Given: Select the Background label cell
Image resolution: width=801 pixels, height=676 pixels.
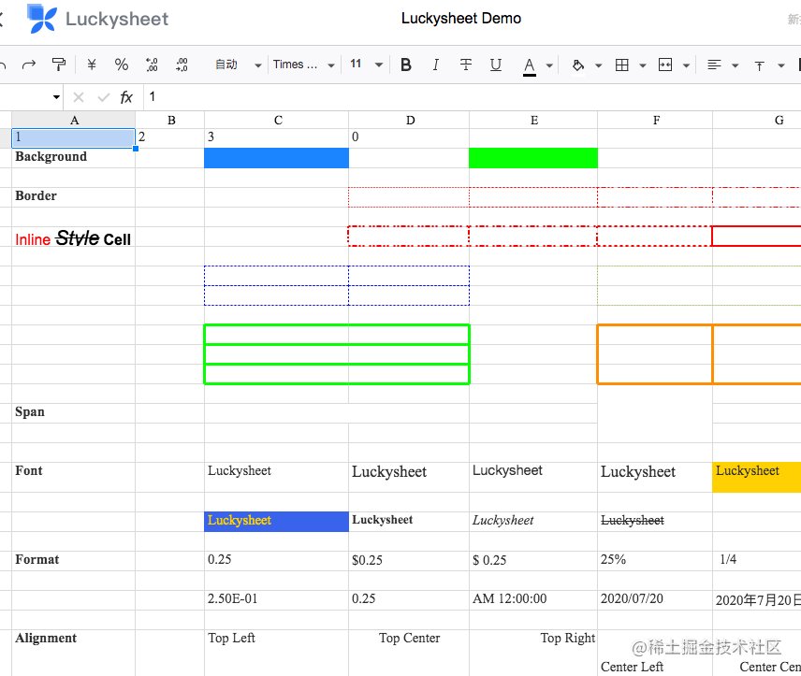Looking at the screenshot, I should coord(74,158).
